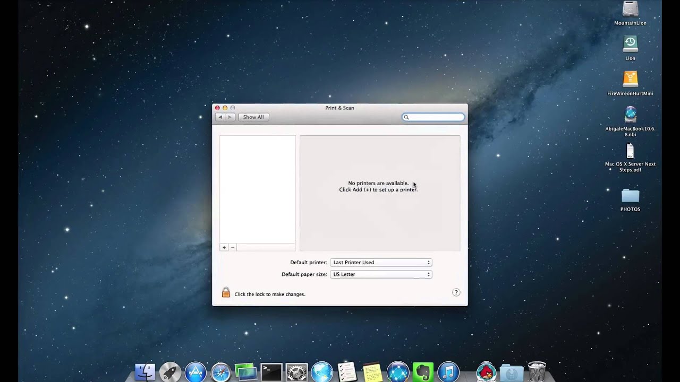Go back with the left arrow button
Viewport: 680px width, 382px height.
point(220,117)
